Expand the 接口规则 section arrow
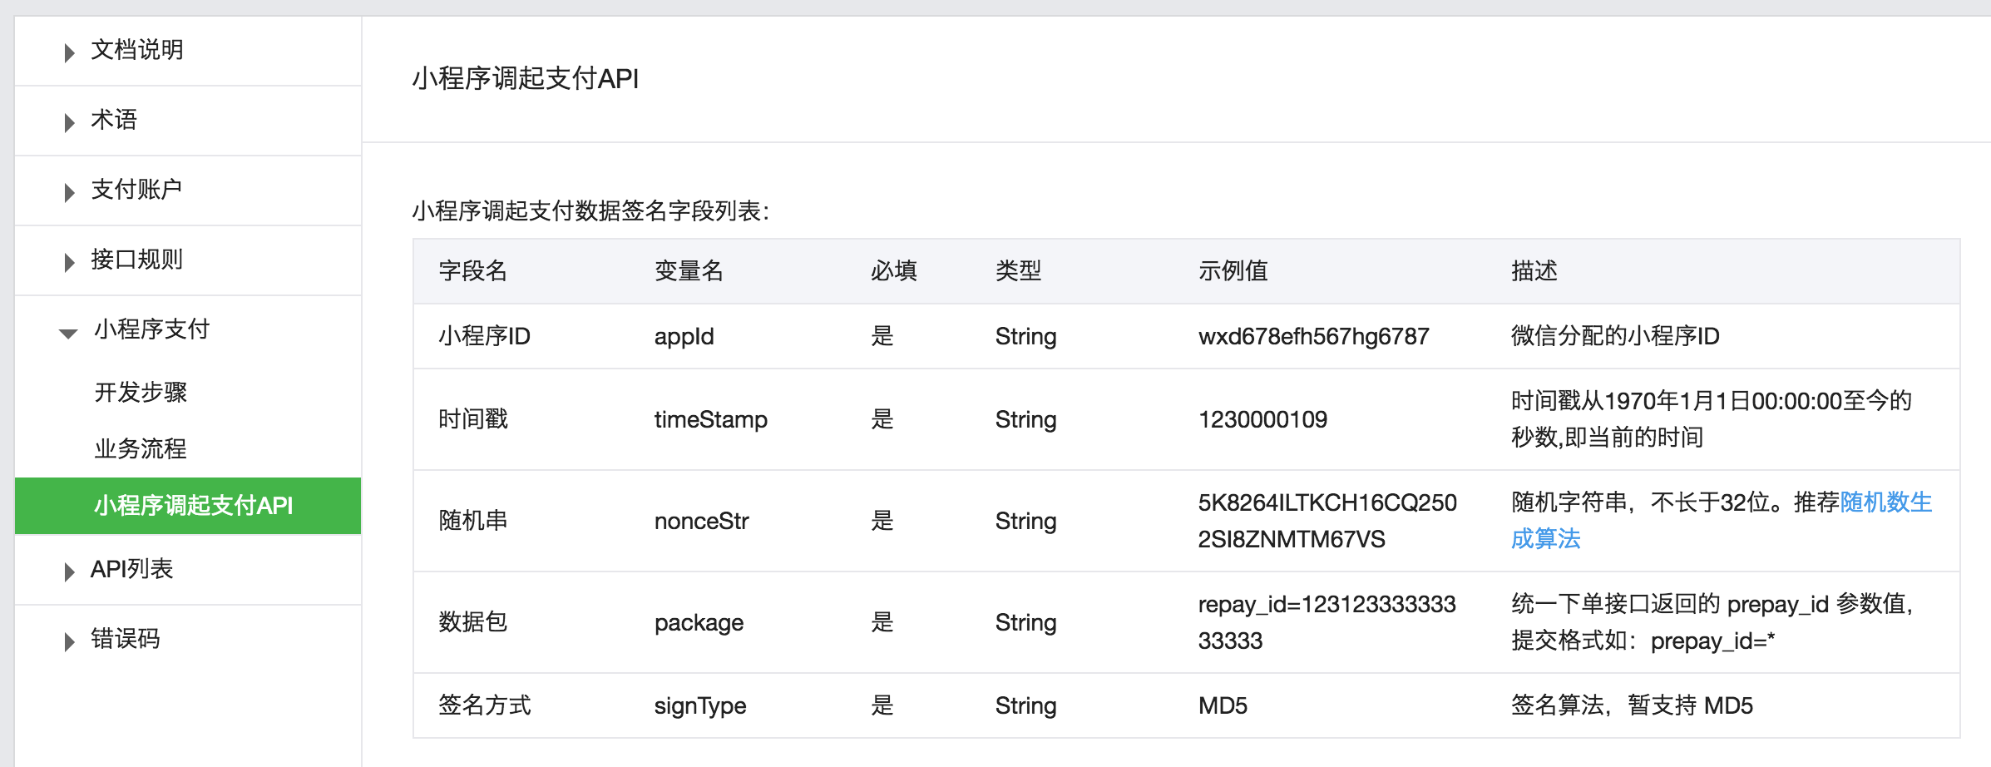1991x767 pixels. point(69,262)
